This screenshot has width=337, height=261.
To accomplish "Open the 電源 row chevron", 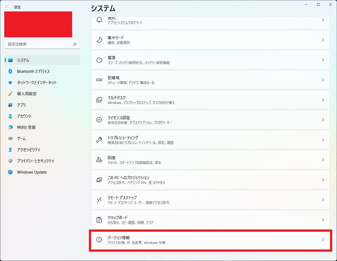I will (x=323, y=60).
